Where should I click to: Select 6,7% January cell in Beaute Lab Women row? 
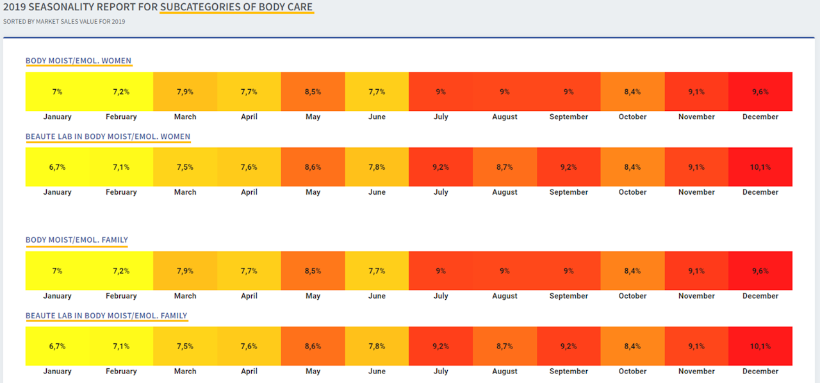click(x=58, y=167)
